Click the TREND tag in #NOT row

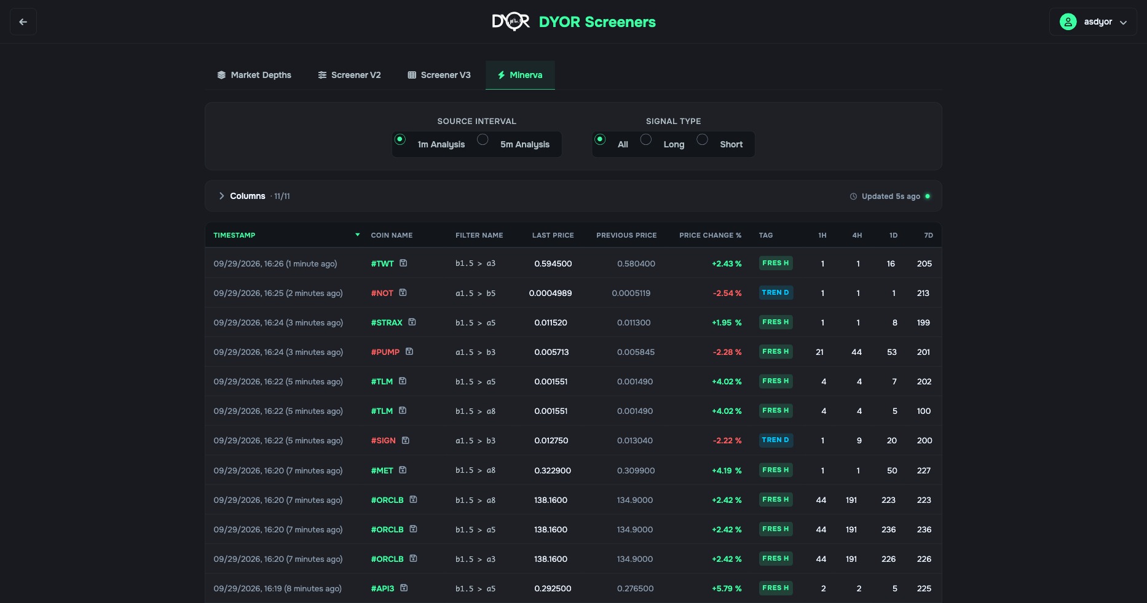point(776,292)
